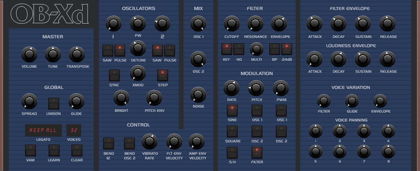Toggle filter Key tracking button
Viewport: 420px width, 171px height.
[226, 49]
